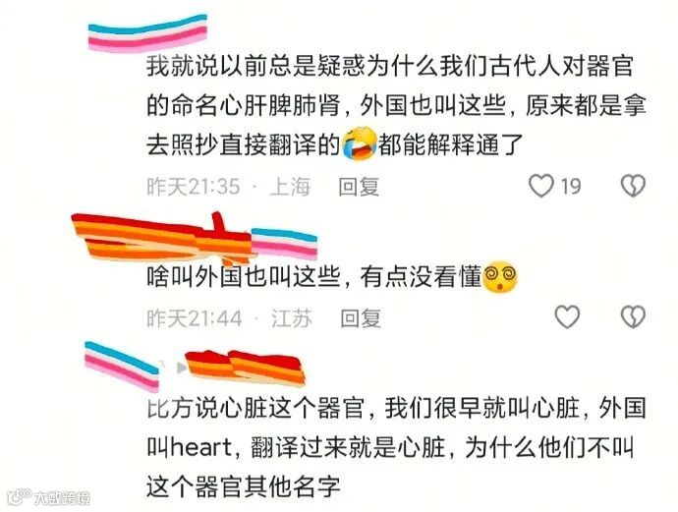Open the orange replied-to username in the third comment
Image resolution: width=678 pixels, height=512 pixels.
(245, 368)
